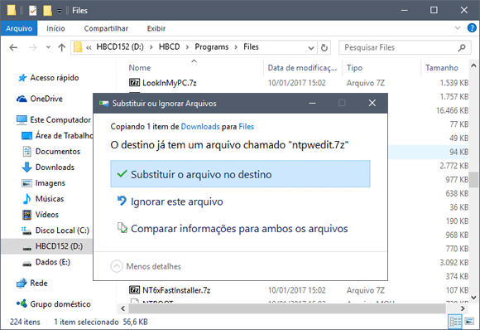
Task: Switch to details view layout icon
Action: coord(455,322)
